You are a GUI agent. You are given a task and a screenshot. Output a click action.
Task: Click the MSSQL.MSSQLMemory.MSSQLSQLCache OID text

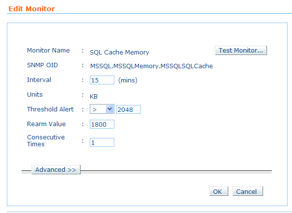[152, 66]
